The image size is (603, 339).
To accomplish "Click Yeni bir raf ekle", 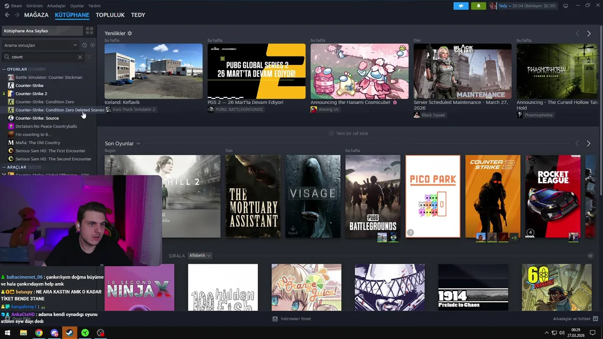I will [349, 133].
